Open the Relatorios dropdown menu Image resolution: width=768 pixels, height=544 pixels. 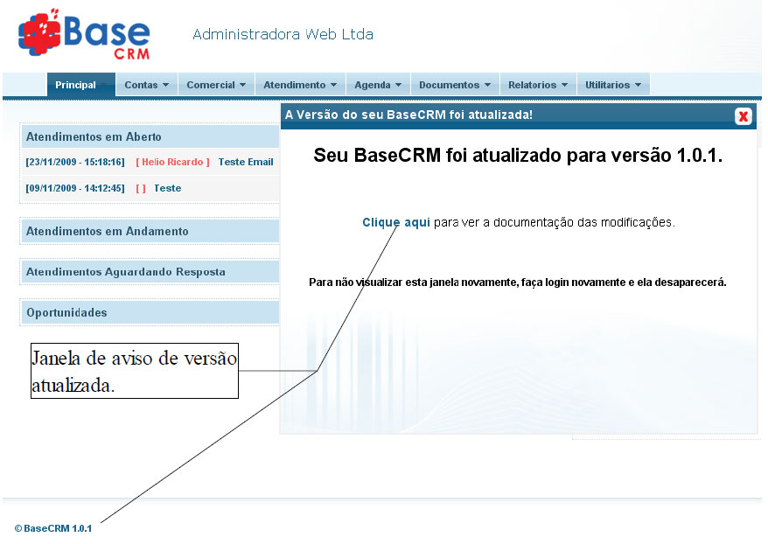pyautogui.click(x=537, y=84)
